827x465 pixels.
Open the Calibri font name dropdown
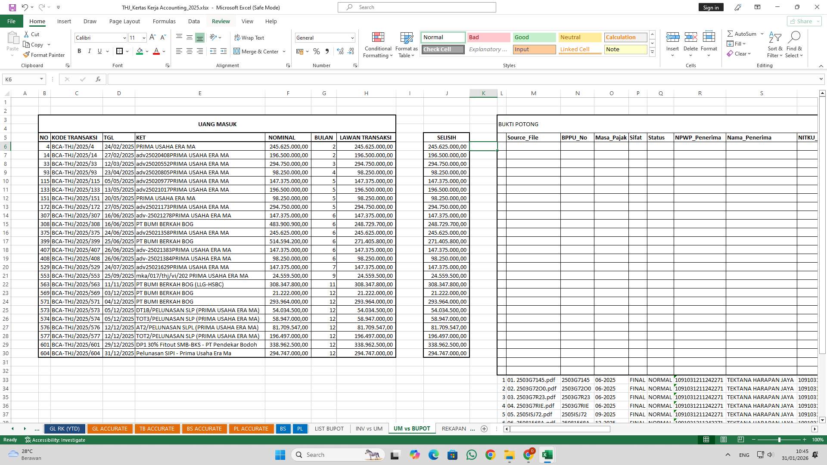point(124,38)
